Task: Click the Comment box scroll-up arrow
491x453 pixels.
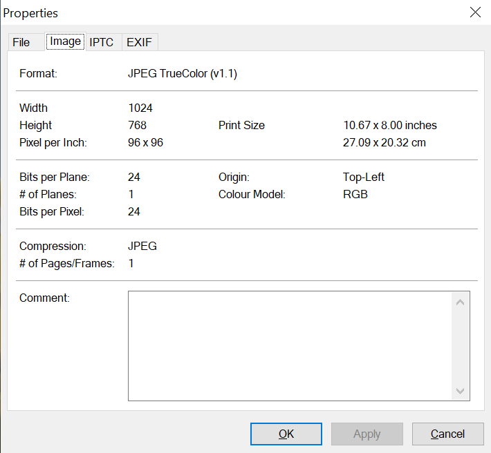Action: (x=461, y=302)
